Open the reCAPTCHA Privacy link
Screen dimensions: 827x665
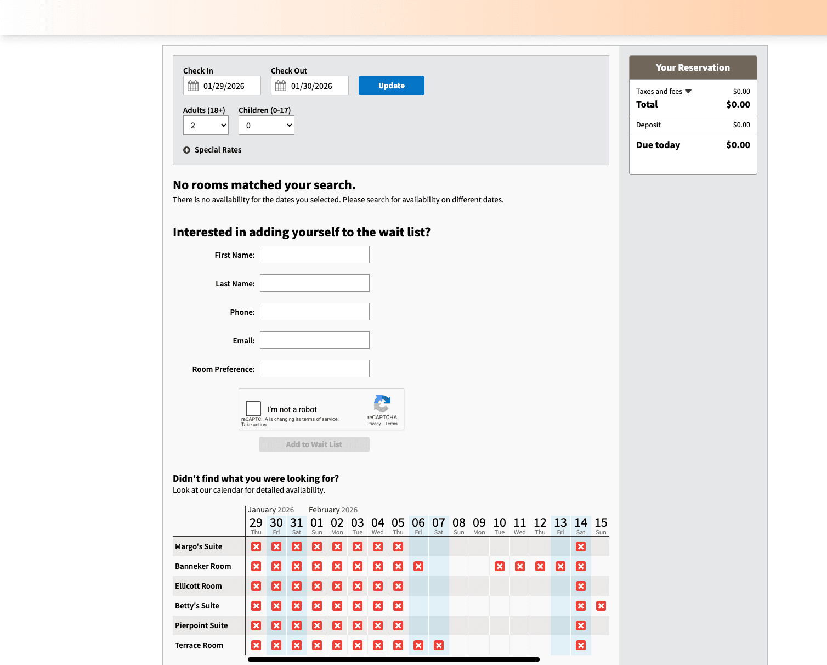pyautogui.click(x=373, y=424)
